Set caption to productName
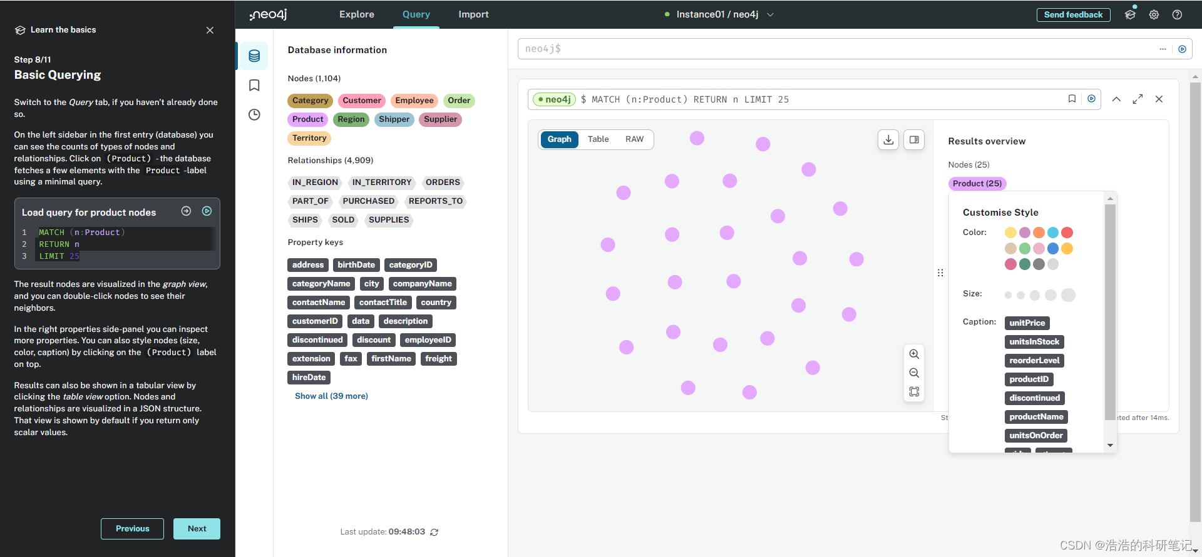Viewport: 1202px width, 557px height. (x=1036, y=417)
